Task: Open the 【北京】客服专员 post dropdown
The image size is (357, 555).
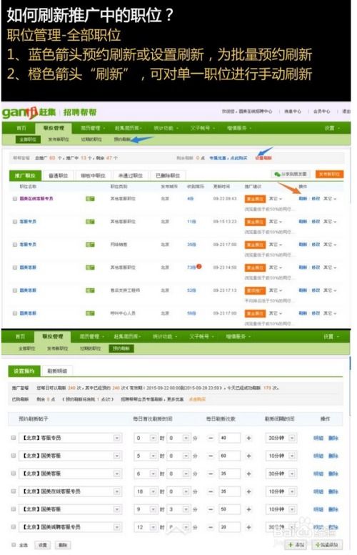Action: coord(116,438)
